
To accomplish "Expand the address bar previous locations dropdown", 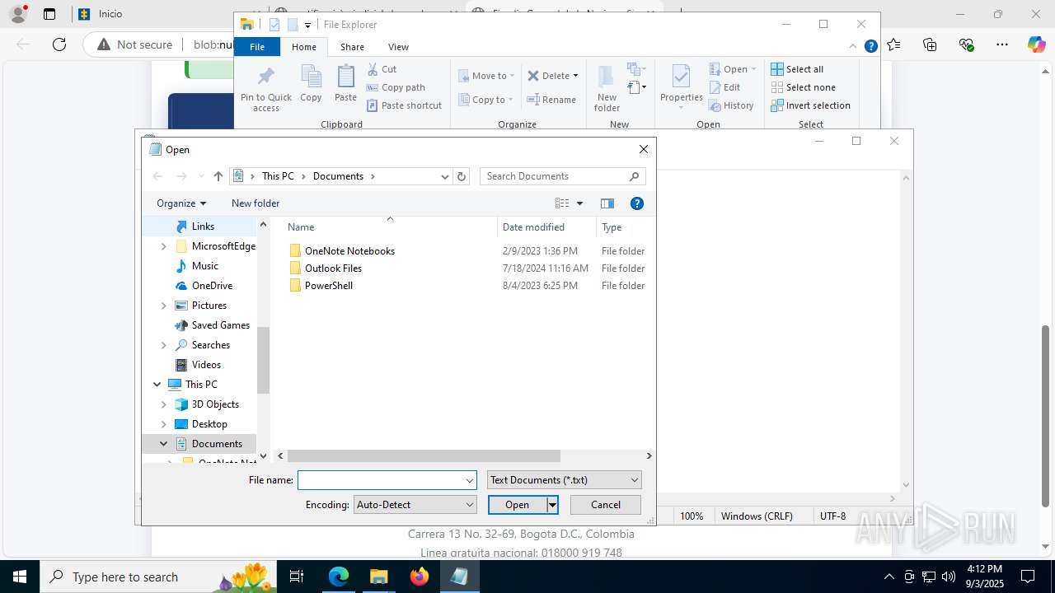I will pos(445,176).
